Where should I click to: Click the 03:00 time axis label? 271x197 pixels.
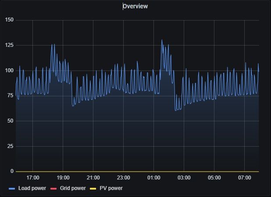point(184,177)
